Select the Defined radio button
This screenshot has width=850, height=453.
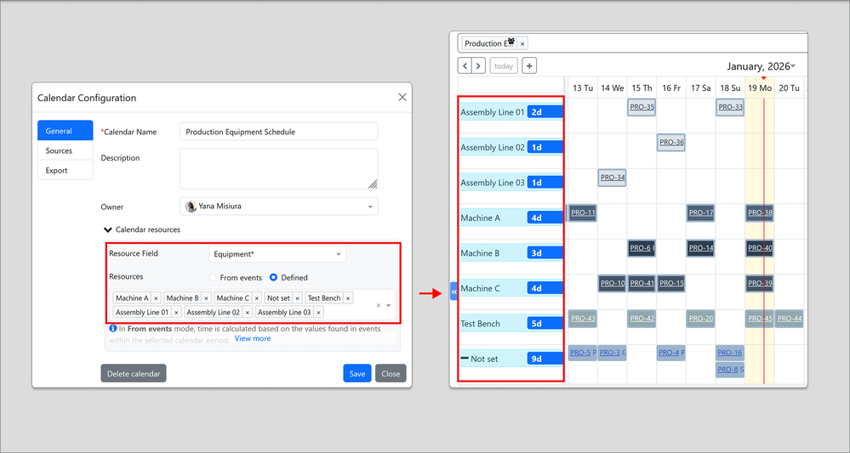pyautogui.click(x=273, y=277)
